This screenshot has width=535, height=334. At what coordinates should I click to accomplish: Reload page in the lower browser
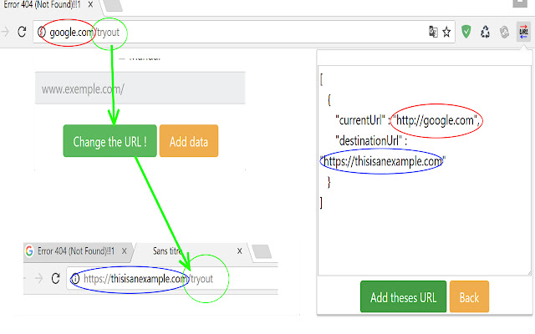(56, 279)
